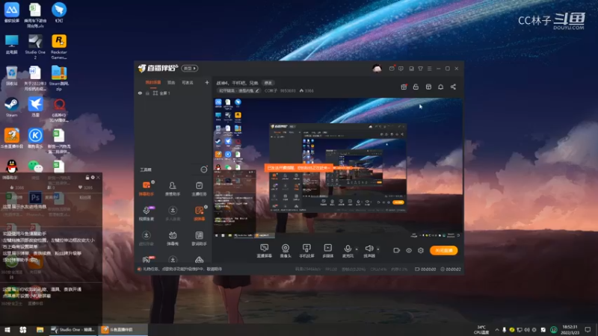Open the Steam desktop shortcut

pyautogui.click(x=11, y=107)
